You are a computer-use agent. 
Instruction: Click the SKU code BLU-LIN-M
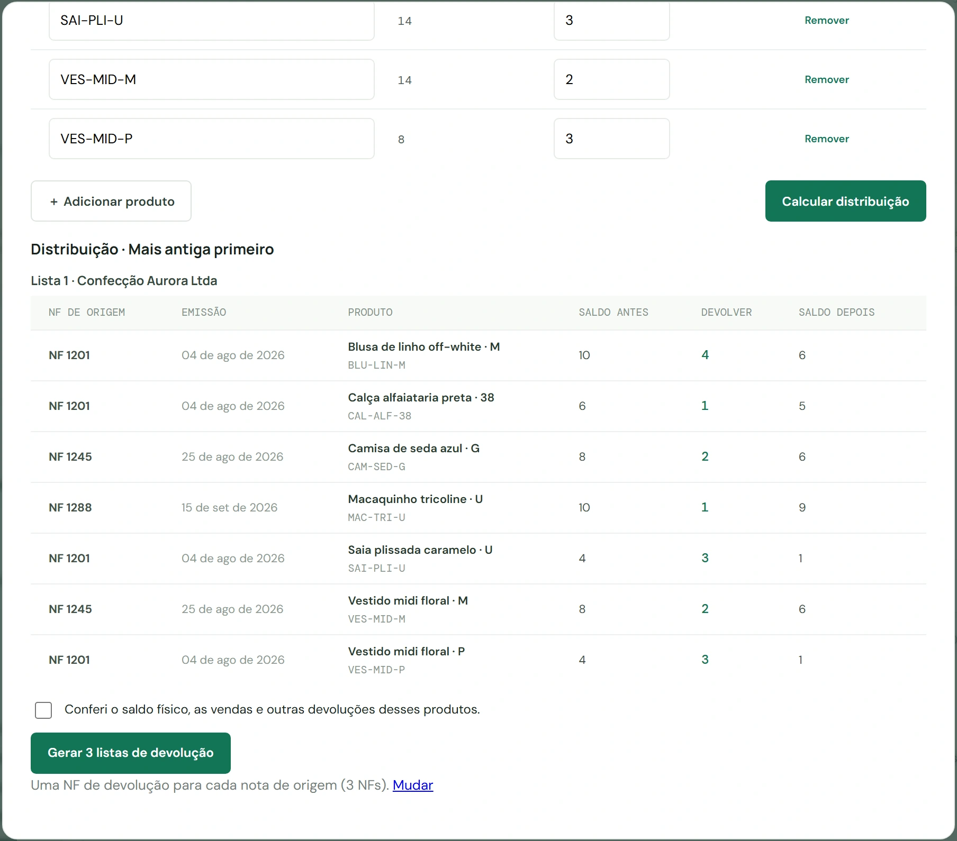click(376, 365)
